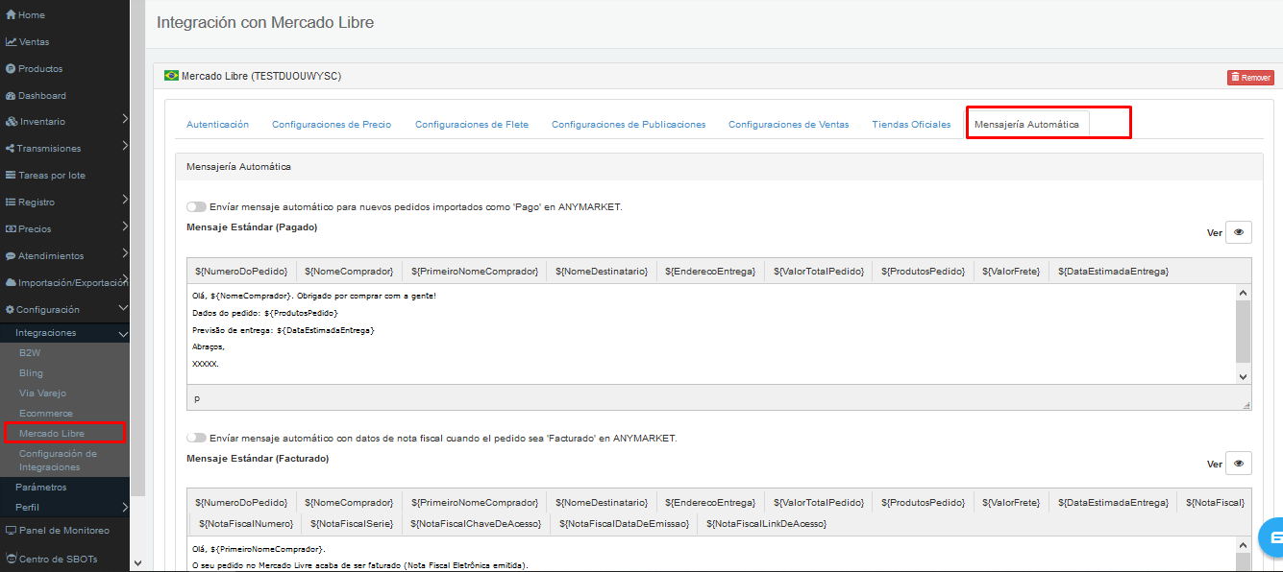Open Bling integration in sidebar
The width and height of the screenshot is (1283, 572).
pyautogui.click(x=31, y=373)
